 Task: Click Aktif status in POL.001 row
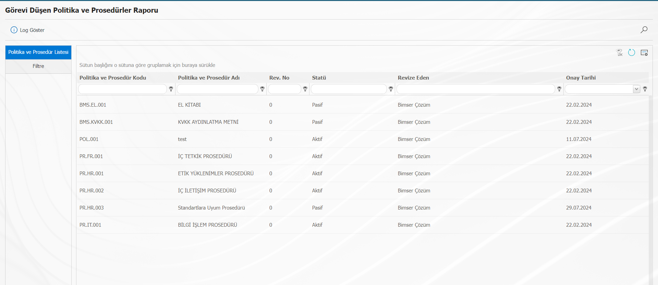317,139
